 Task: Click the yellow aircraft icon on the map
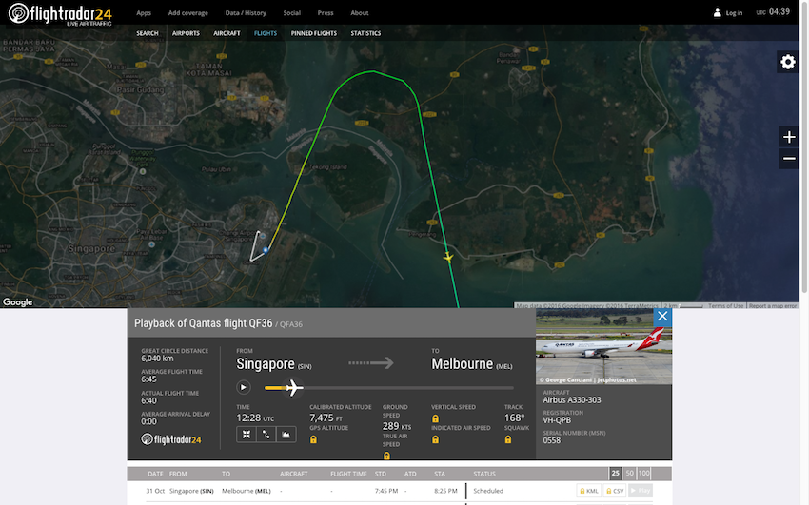448,257
